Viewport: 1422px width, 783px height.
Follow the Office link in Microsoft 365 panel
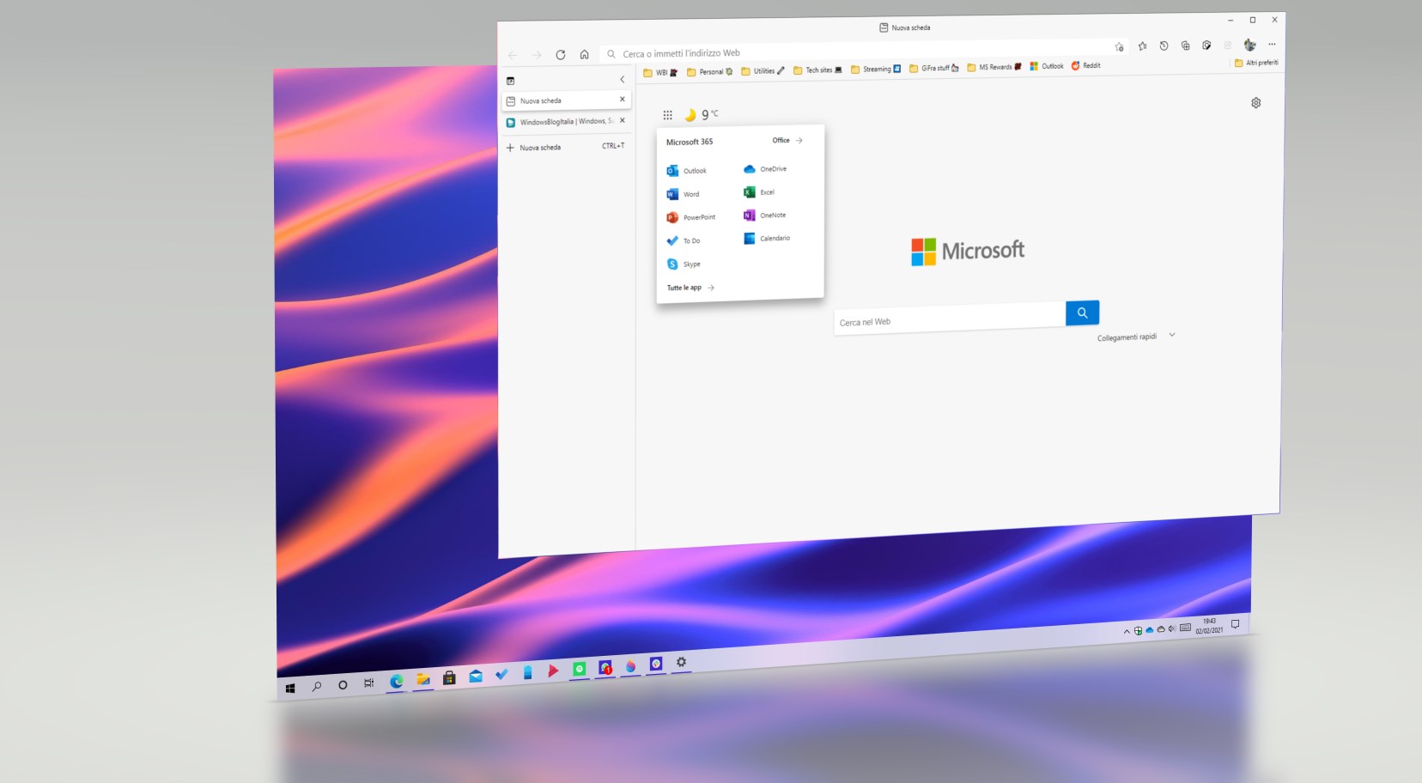(787, 140)
